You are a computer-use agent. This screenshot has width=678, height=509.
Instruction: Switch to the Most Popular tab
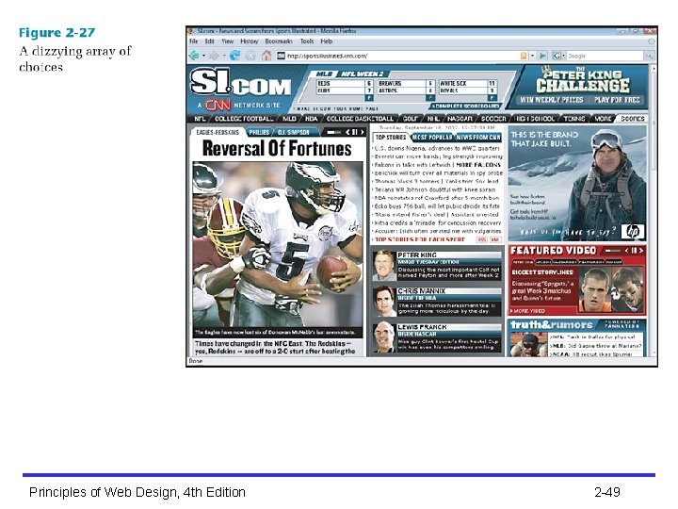(432, 138)
